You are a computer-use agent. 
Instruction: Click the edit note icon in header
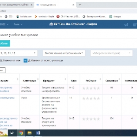click(x=135, y=25)
